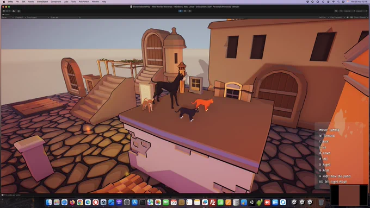Advance one frame with the Step button
The image size is (370, 208).
pyautogui.click(x=189, y=11)
